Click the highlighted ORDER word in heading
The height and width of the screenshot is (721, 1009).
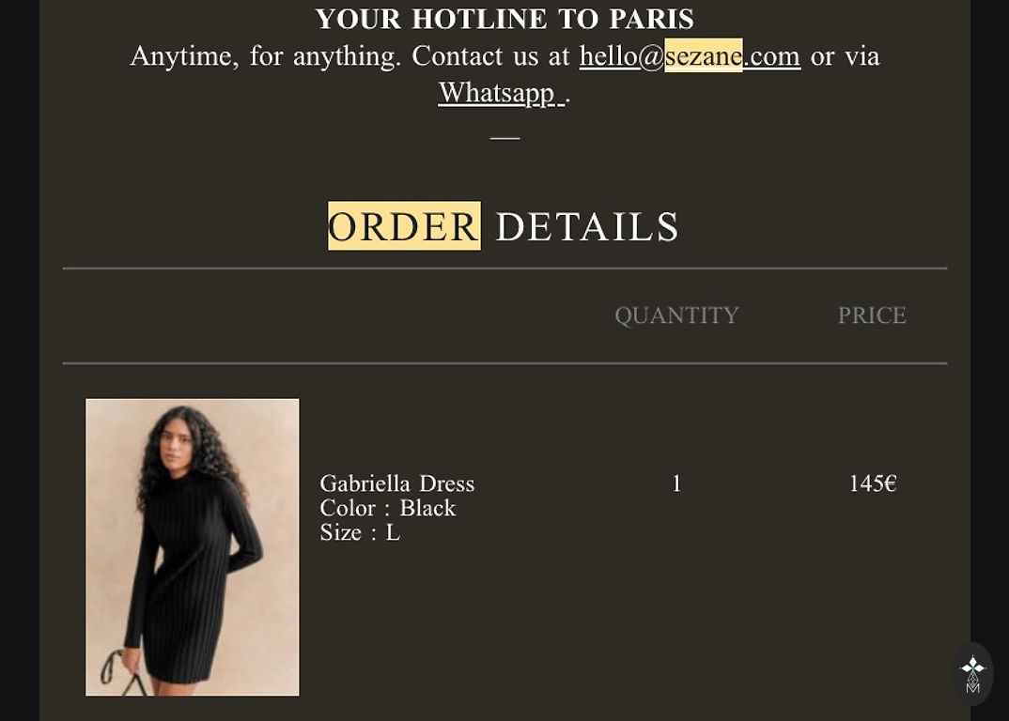click(404, 225)
